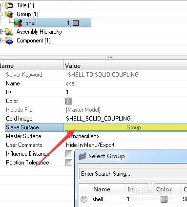
Task: Click the Select Group dialog grid icon
Action: 82,156
